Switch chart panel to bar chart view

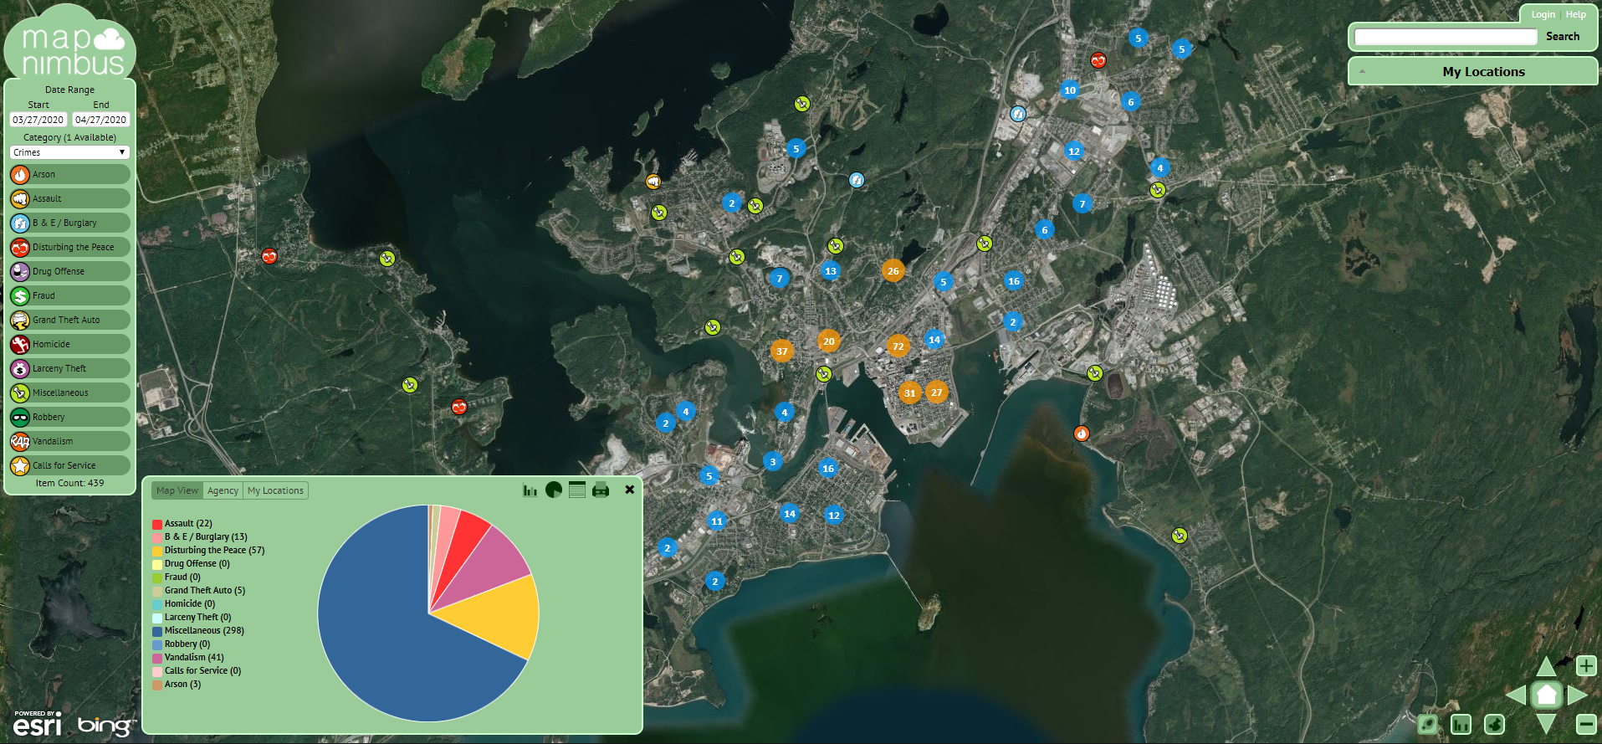[530, 490]
